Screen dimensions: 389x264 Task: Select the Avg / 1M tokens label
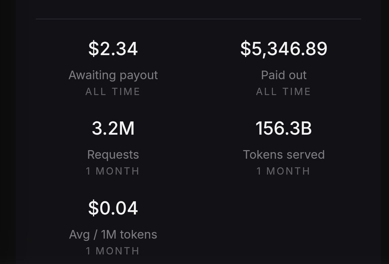pyautogui.click(x=113, y=234)
